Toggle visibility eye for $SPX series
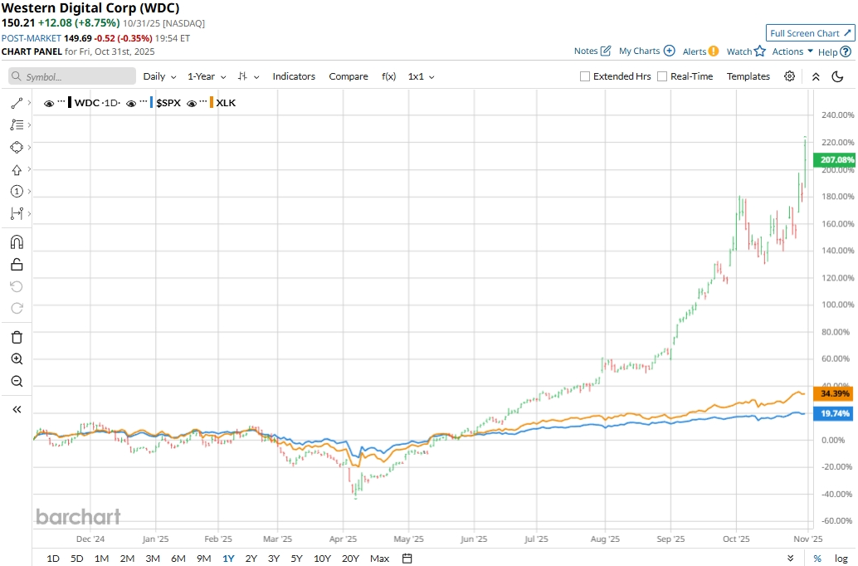858x566 pixels. 131,103
